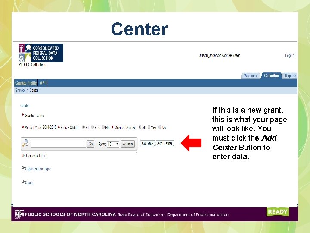Viewport: 310px width, 233px height.
Task: Expand the Organization Type section
Action: coord(23,168)
